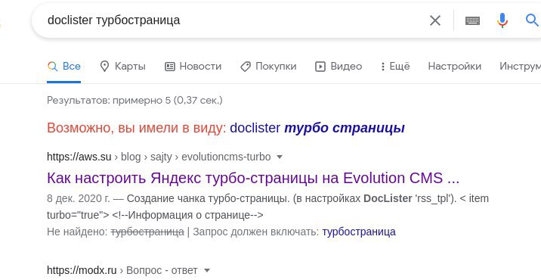The width and height of the screenshot is (541, 280).
Task: Open the on-screen keyboard icon
Action: point(472,20)
